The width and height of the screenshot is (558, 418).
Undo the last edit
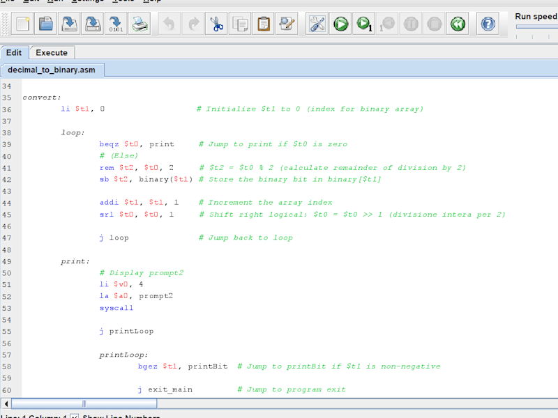point(169,24)
